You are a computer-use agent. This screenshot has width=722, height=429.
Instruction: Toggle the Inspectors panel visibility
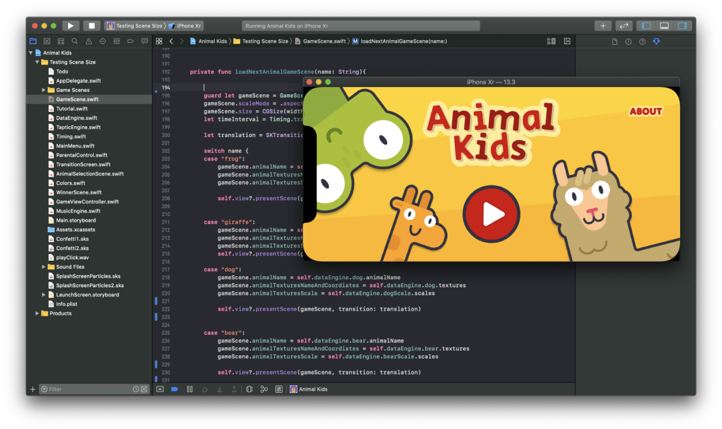click(682, 26)
